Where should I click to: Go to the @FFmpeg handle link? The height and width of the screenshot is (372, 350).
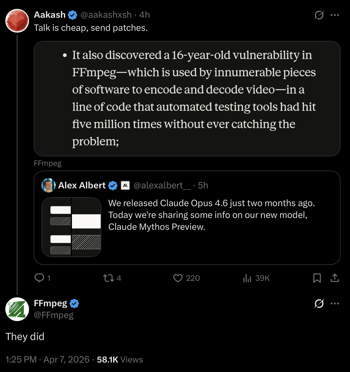pyautogui.click(x=54, y=315)
